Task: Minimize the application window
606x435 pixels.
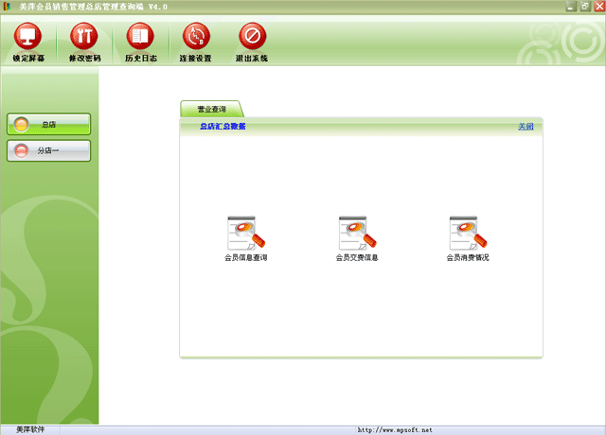Action: click(572, 7)
